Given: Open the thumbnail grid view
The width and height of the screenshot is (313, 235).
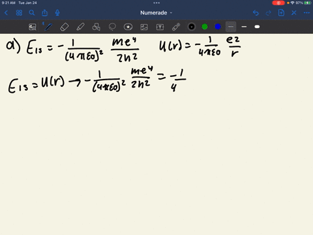Looking at the screenshot, I should pos(19,13).
